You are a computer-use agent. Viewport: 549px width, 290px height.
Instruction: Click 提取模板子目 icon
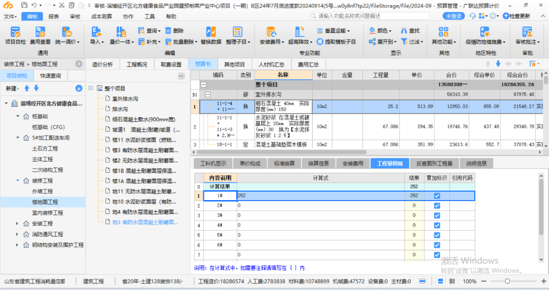[x=320, y=42]
